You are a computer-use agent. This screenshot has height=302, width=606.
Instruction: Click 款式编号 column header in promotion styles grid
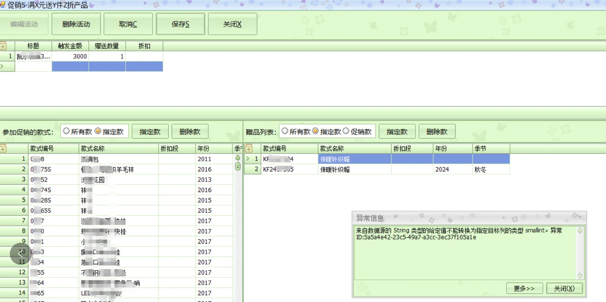42,149
